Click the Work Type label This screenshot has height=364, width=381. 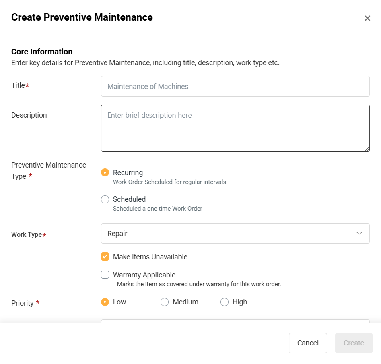pos(27,234)
